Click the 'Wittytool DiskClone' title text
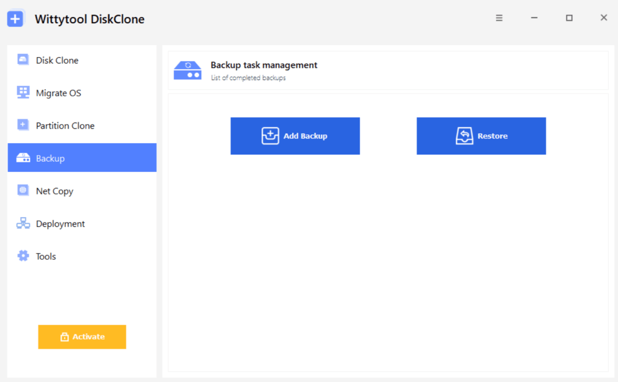Image resolution: width=618 pixels, height=382 pixels. point(90,19)
